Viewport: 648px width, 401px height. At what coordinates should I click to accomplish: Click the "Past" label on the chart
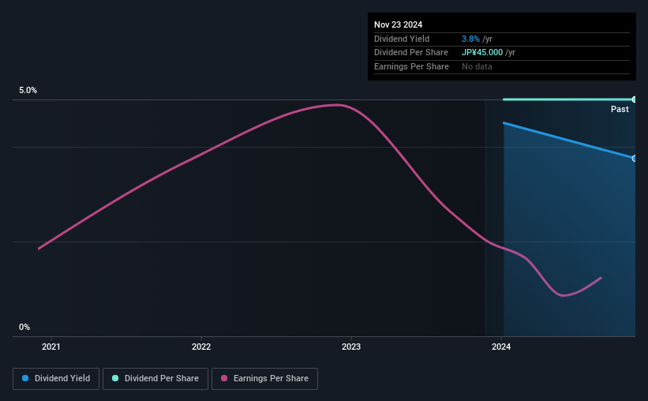click(620, 109)
